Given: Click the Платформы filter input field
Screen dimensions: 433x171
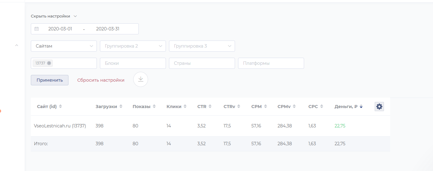Looking at the screenshot, I should point(271,63).
